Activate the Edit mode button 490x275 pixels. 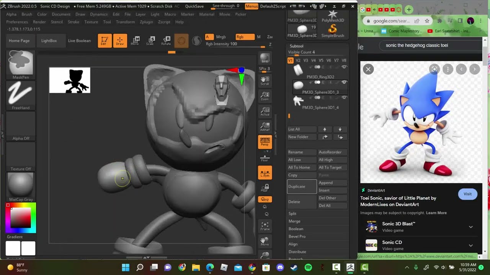coord(105,41)
